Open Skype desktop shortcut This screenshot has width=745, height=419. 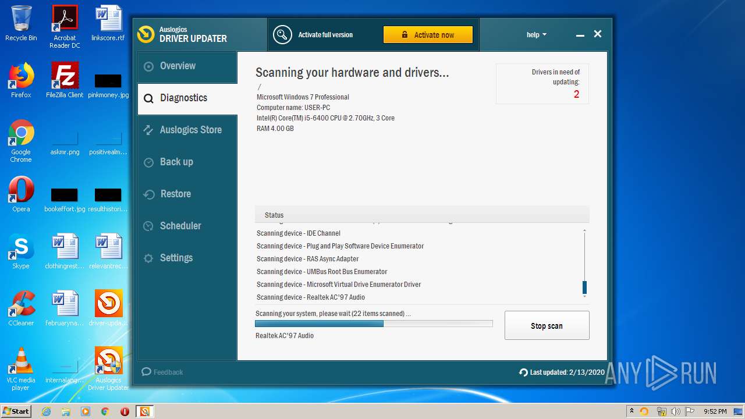(x=21, y=251)
